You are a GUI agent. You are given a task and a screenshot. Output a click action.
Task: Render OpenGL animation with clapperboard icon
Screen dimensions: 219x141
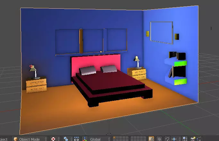click(199, 139)
